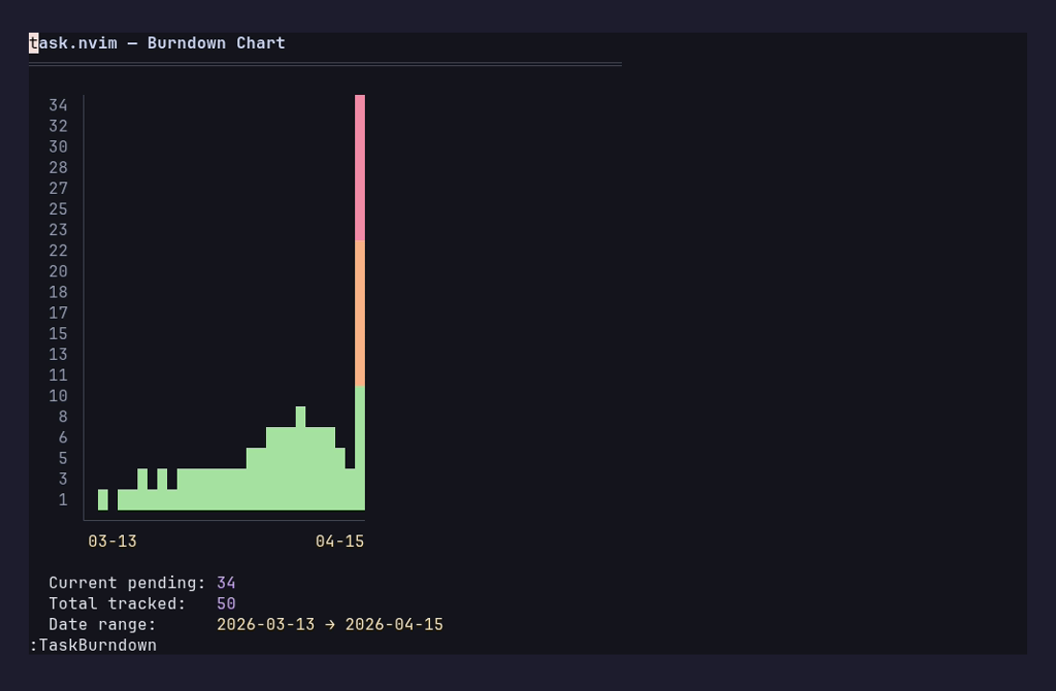Image resolution: width=1056 pixels, height=691 pixels.
Task: Click the y-axis label 22
Action: 58,250
